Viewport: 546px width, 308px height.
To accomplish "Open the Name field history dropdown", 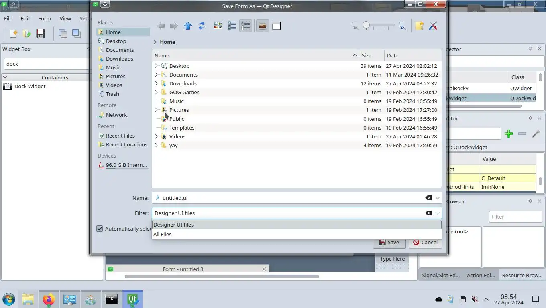I will [438, 198].
